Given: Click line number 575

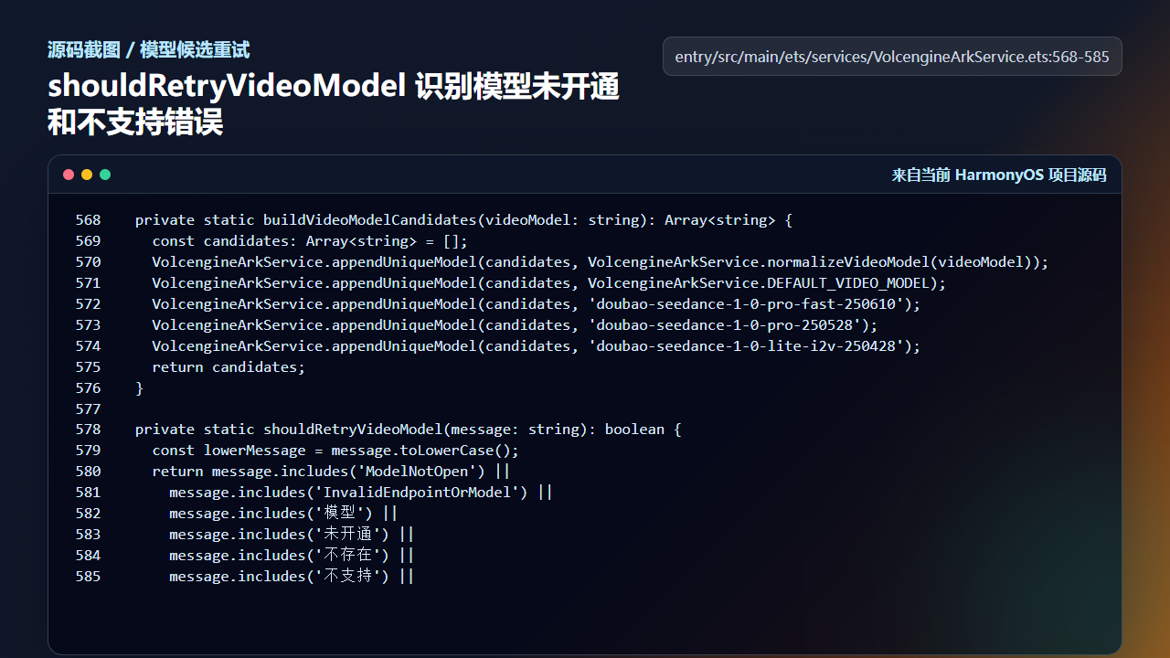Looking at the screenshot, I should click(x=89, y=367).
